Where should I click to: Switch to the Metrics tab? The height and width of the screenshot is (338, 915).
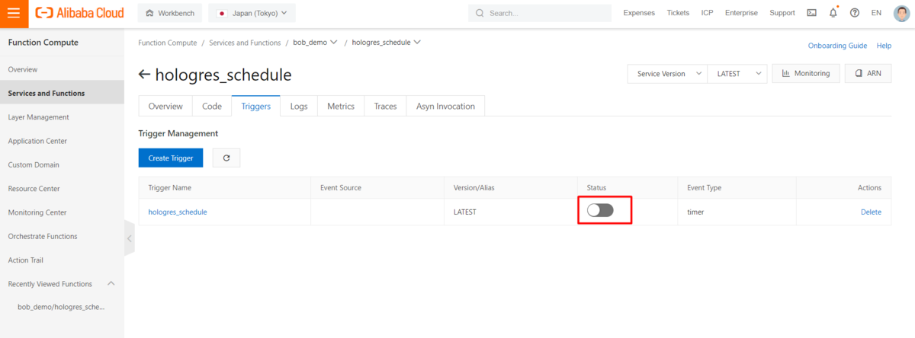point(341,106)
